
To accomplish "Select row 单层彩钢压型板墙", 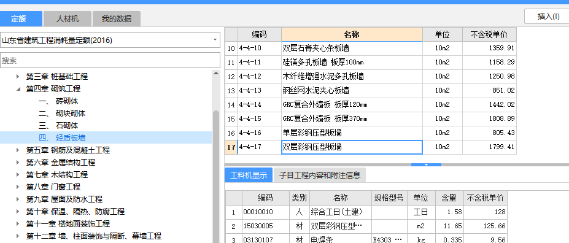I will [371, 133].
